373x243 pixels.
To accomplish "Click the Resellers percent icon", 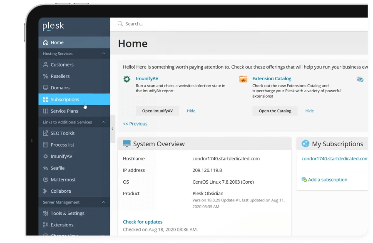I will pyautogui.click(x=45, y=76).
